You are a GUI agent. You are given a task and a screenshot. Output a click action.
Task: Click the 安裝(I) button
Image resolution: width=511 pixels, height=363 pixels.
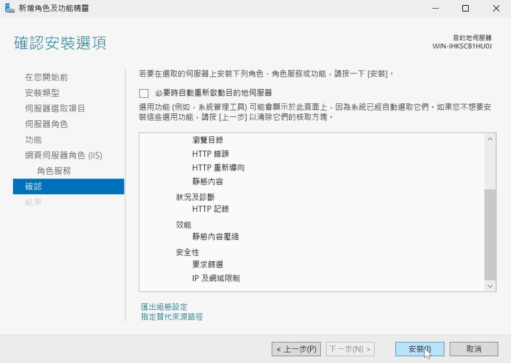click(x=420, y=349)
